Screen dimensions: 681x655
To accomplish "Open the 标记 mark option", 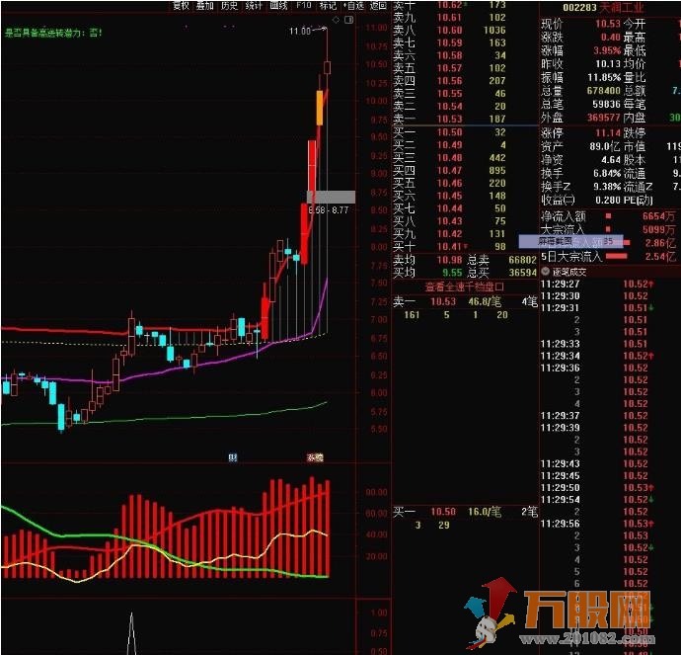I will [328, 5].
